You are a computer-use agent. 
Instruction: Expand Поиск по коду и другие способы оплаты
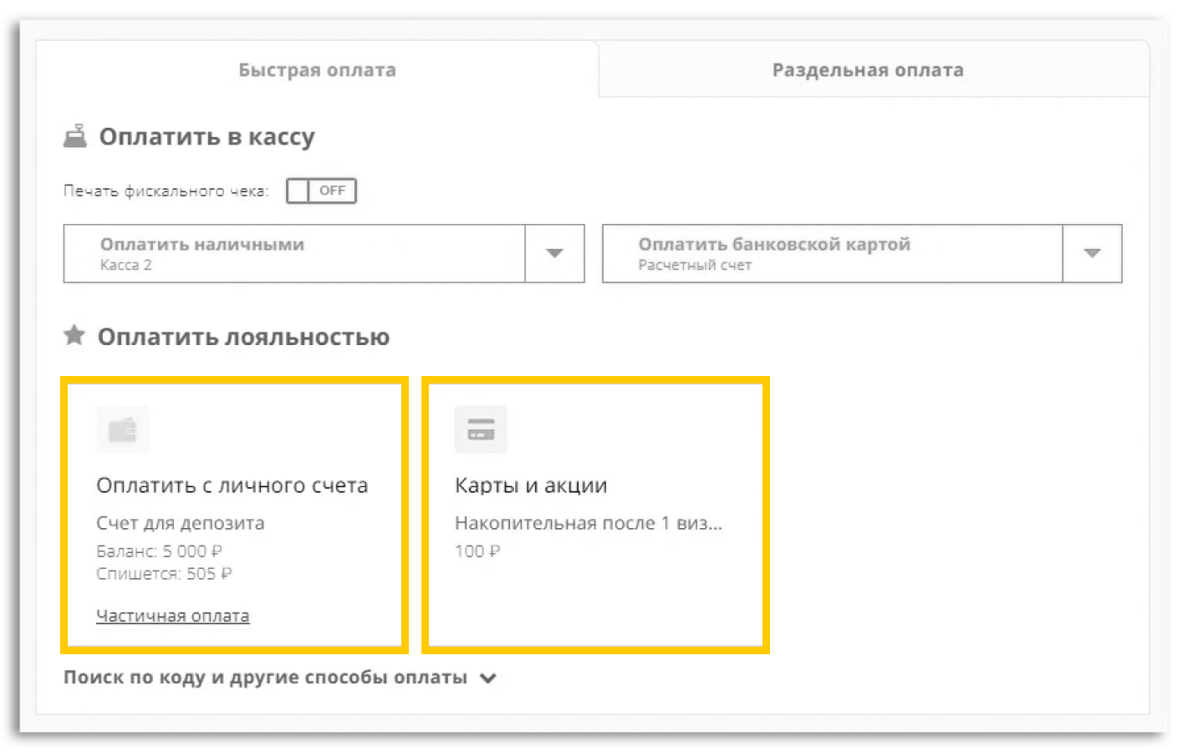click(x=265, y=678)
